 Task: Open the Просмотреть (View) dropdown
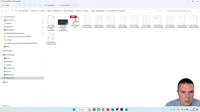point(65,5)
